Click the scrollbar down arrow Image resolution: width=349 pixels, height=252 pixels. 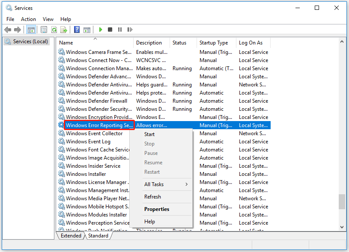pos(342,227)
